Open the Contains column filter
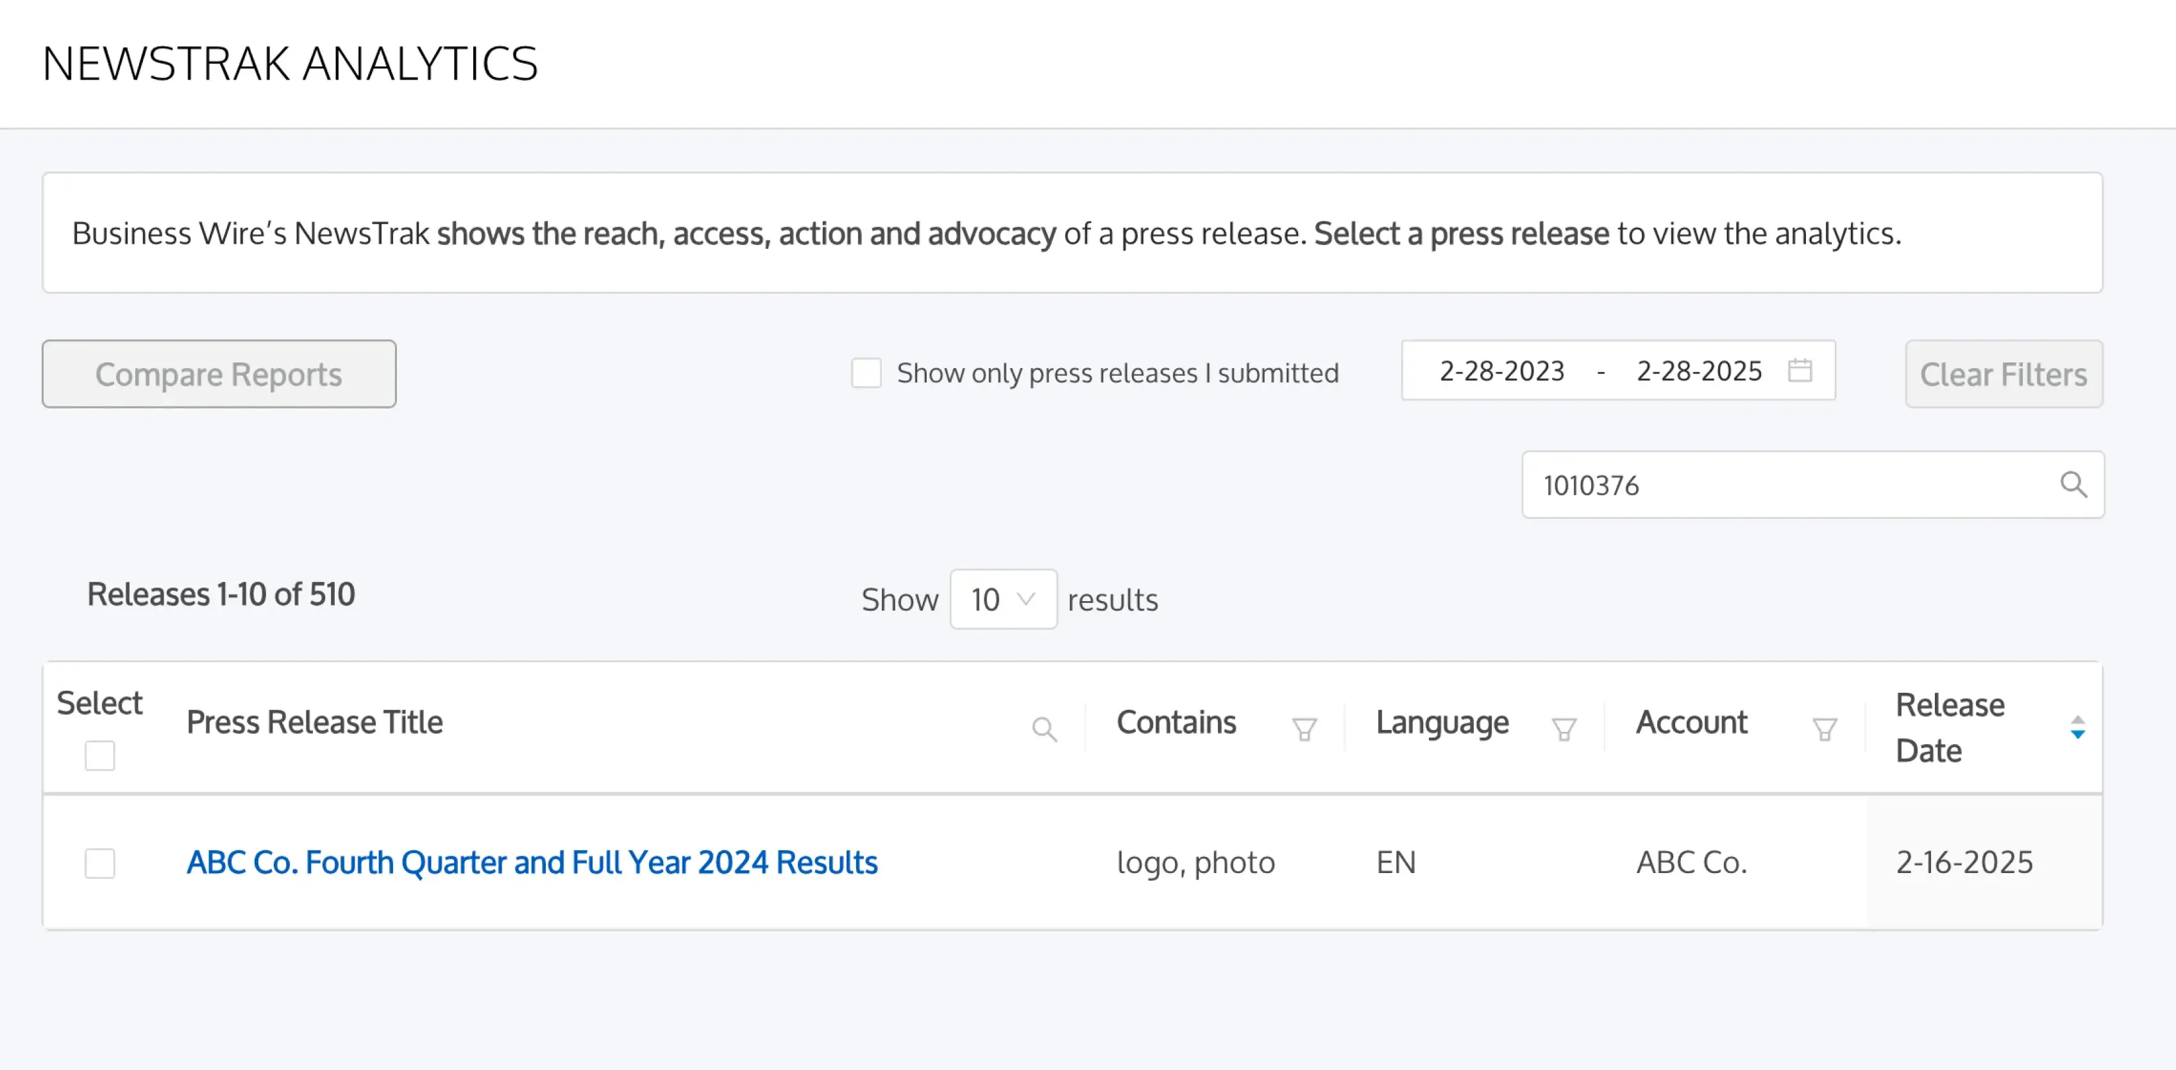This screenshot has height=1070, width=2176. [x=1304, y=729]
